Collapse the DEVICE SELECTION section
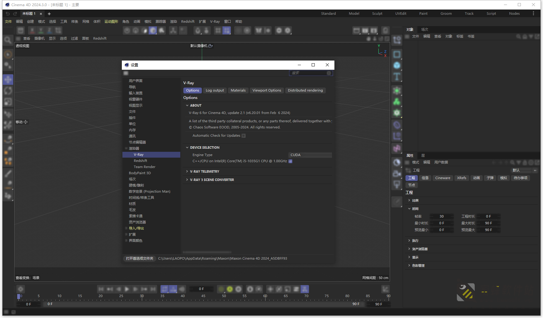Screen dimensions: 543x318 coord(187,147)
